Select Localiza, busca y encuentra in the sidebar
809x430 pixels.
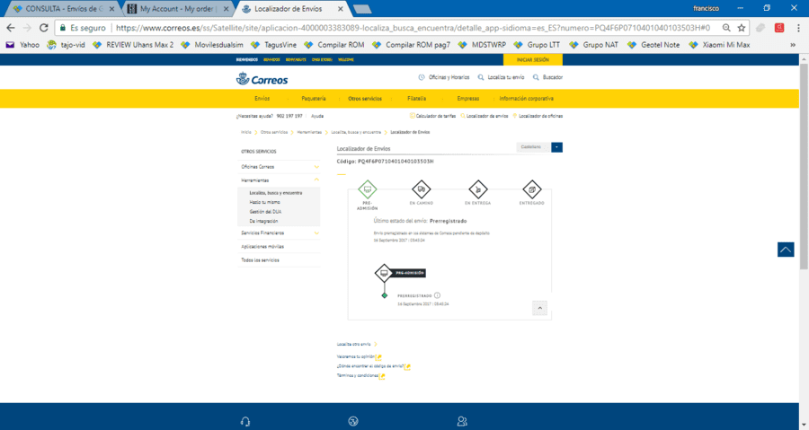(276, 193)
